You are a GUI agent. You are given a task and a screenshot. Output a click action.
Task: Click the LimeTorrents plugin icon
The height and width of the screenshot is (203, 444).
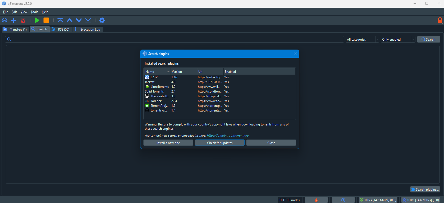147,86
